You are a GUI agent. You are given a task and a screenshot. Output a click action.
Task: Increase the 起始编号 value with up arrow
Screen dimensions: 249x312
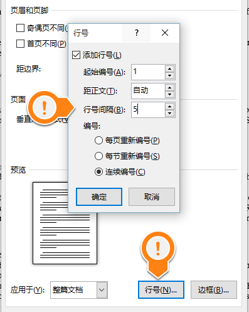(169, 68)
